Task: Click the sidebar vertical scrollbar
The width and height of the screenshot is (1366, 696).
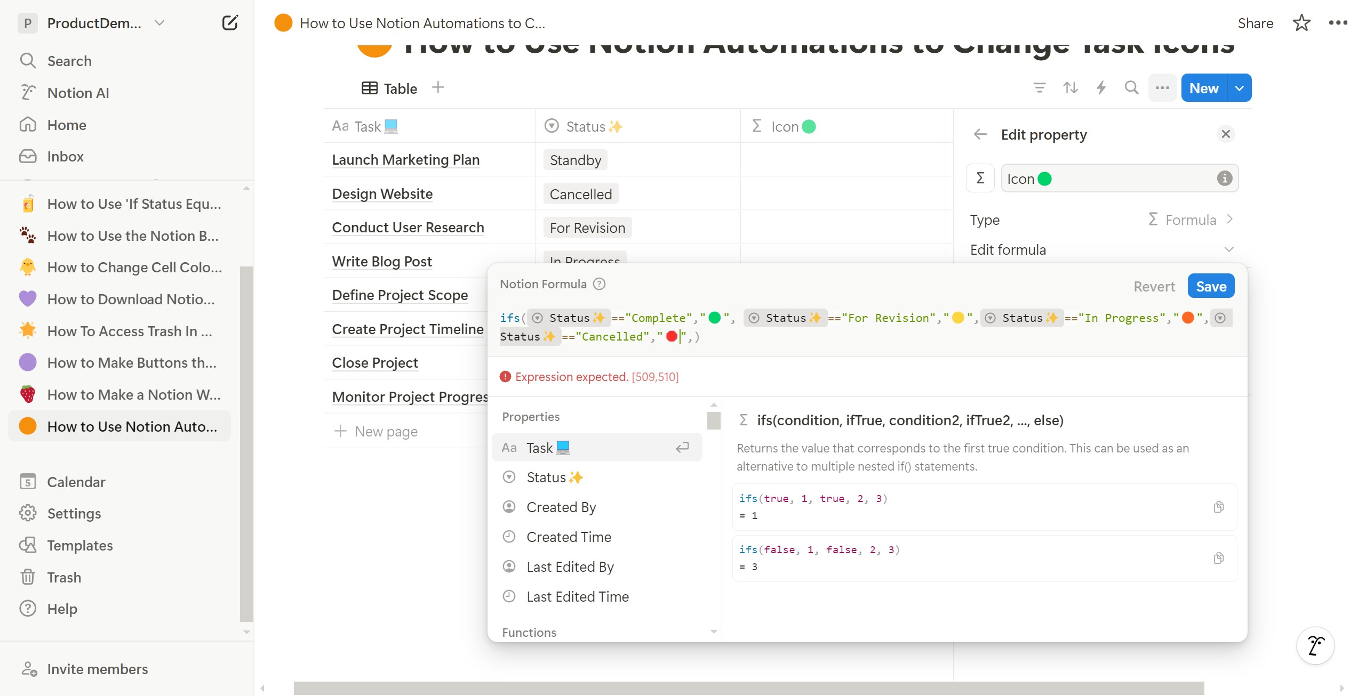Action: [x=246, y=443]
